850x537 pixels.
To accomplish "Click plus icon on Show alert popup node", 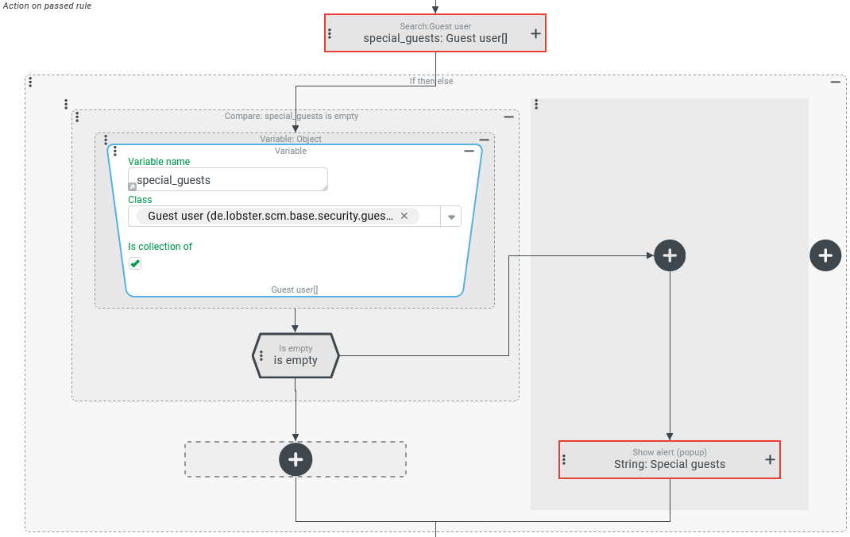I will (x=769, y=459).
